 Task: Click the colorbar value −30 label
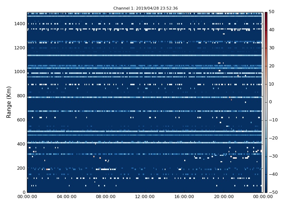273,156
